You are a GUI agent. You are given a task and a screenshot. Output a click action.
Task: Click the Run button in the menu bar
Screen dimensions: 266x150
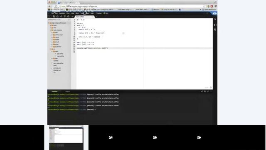point(106,13)
